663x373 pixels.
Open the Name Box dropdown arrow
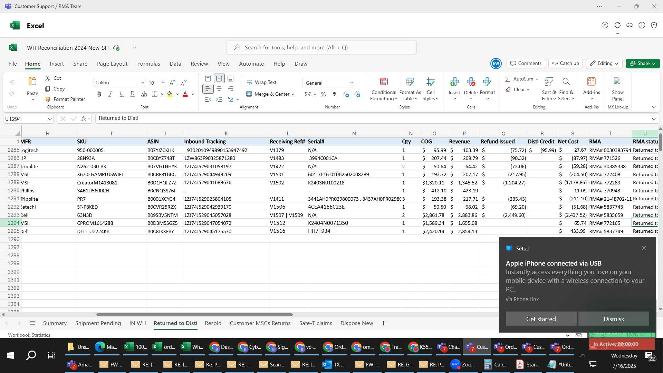tap(50, 119)
